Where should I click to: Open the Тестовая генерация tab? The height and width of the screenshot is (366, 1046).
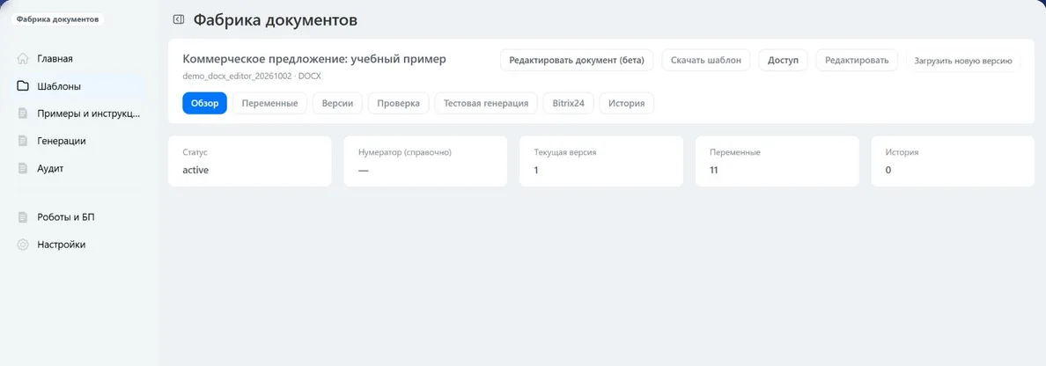pyautogui.click(x=486, y=103)
